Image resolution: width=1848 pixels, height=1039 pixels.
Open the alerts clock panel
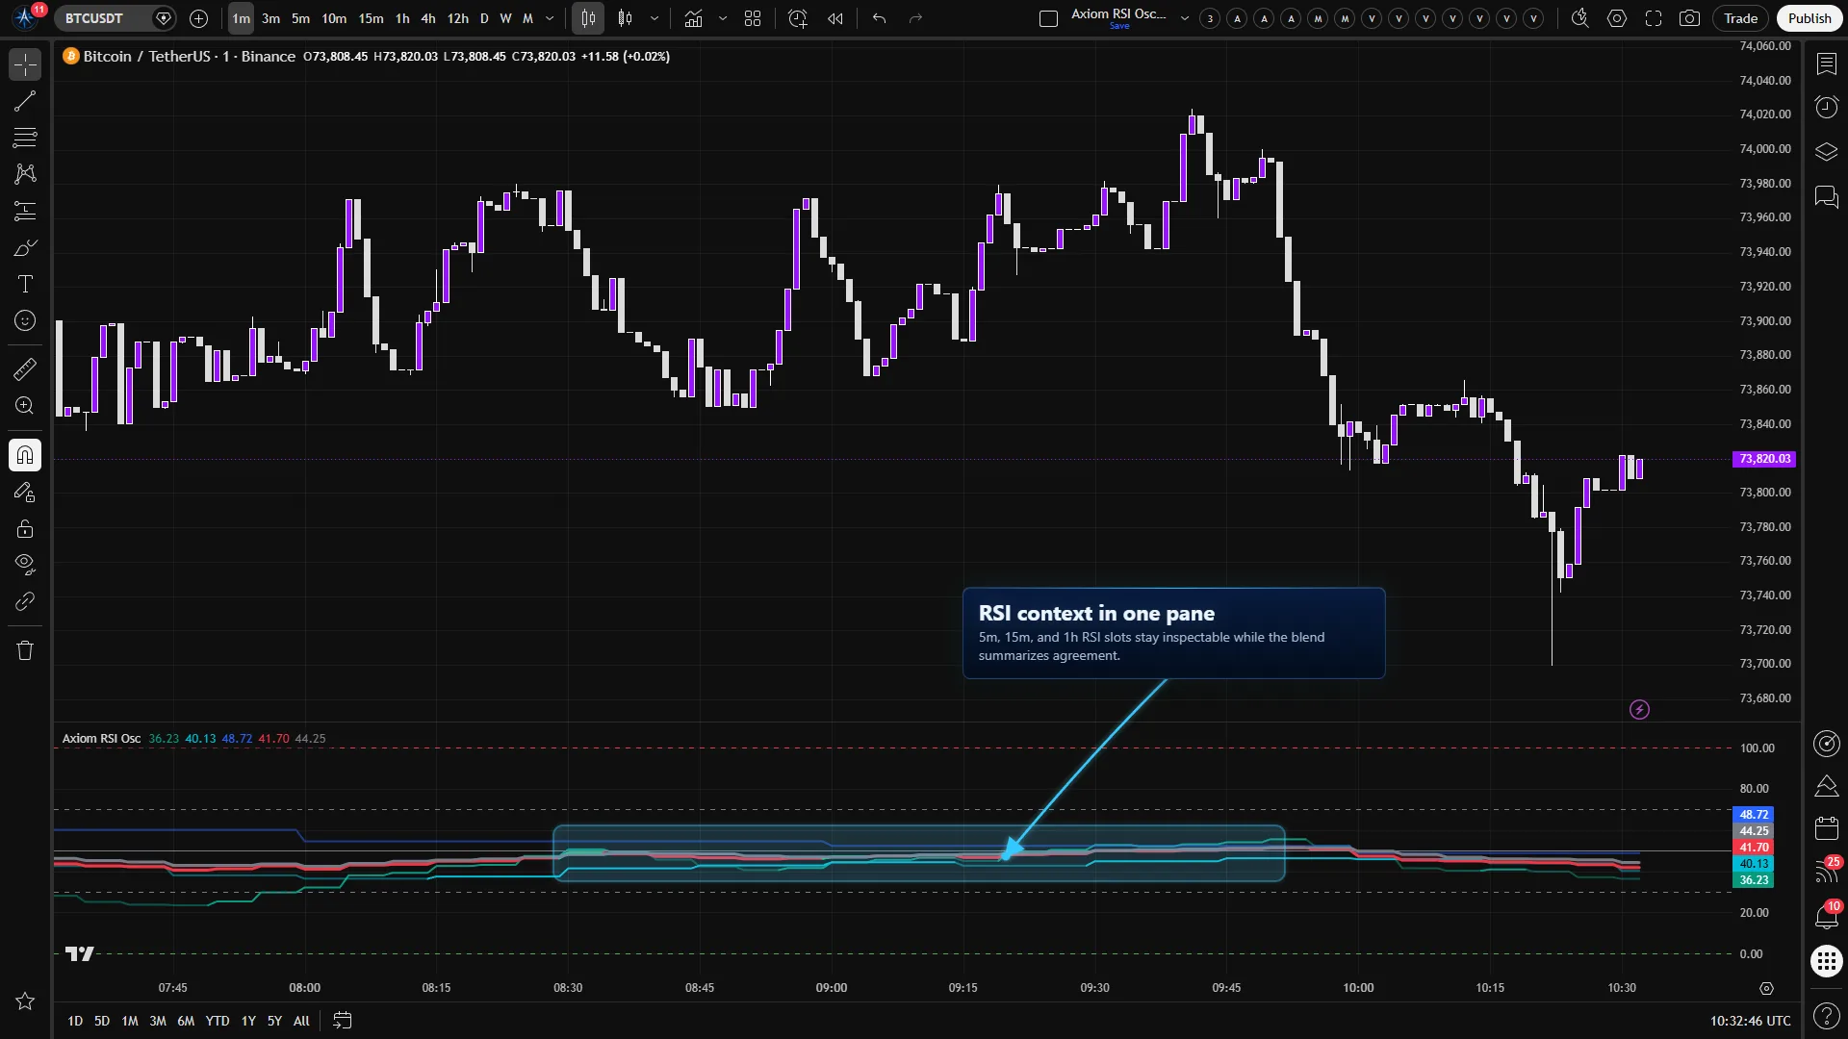[1826, 107]
